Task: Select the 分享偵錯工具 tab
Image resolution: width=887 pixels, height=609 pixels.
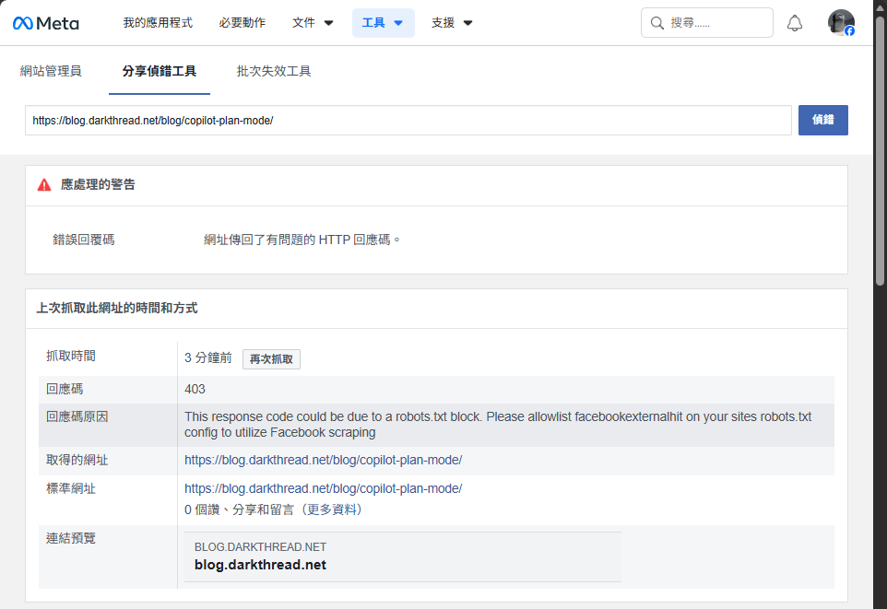Action: [x=160, y=71]
